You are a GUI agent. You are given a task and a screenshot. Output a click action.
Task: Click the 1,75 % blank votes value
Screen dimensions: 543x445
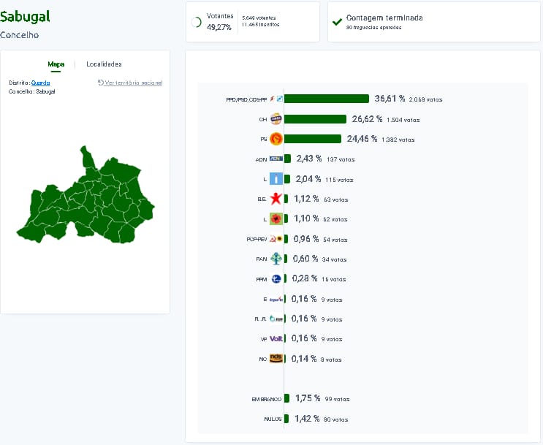click(x=308, y=398)
